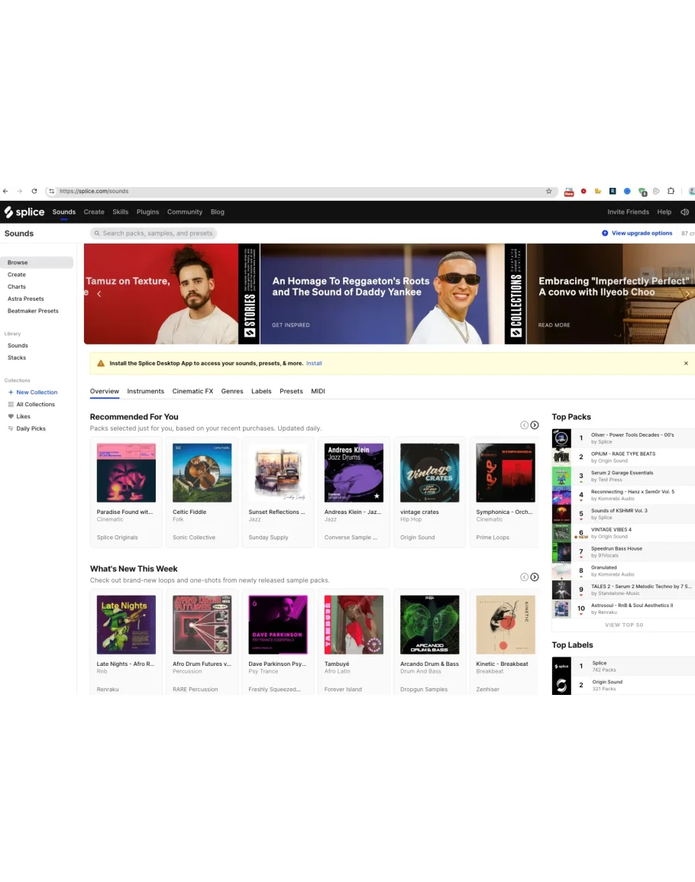Click VIEW TOP 50 under Top Packs
The image size is (695, 882).
point(623,625)
